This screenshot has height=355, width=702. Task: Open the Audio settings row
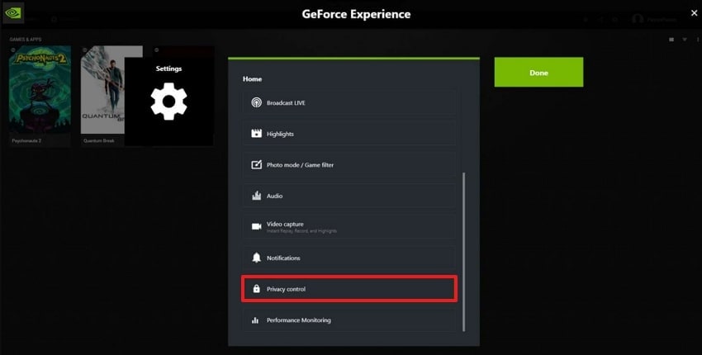(x=349, y=196)
